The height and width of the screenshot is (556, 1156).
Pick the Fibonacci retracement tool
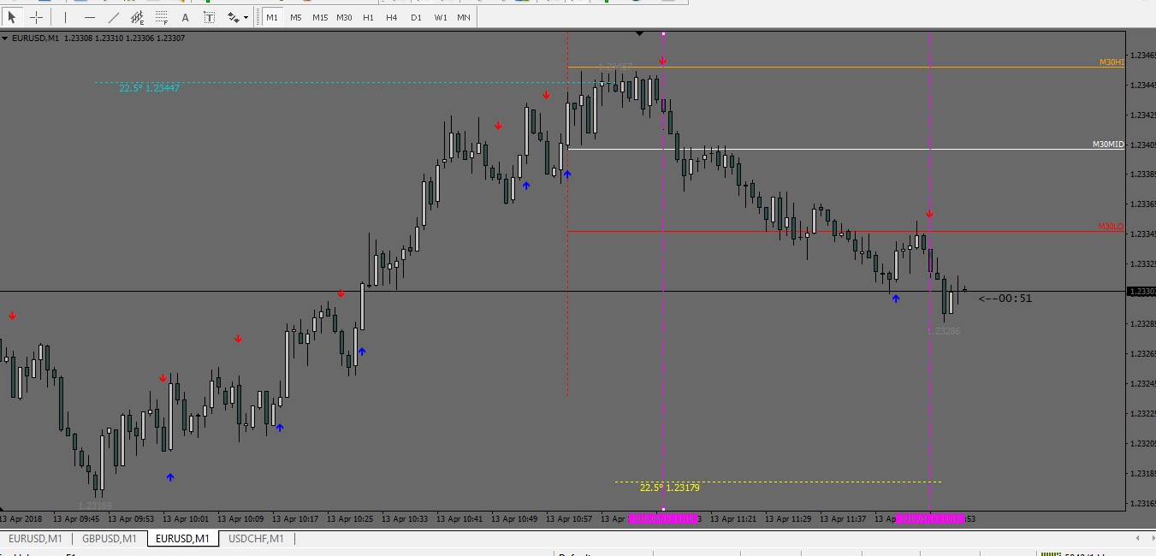pyautogui.click(x=162, y=17)
